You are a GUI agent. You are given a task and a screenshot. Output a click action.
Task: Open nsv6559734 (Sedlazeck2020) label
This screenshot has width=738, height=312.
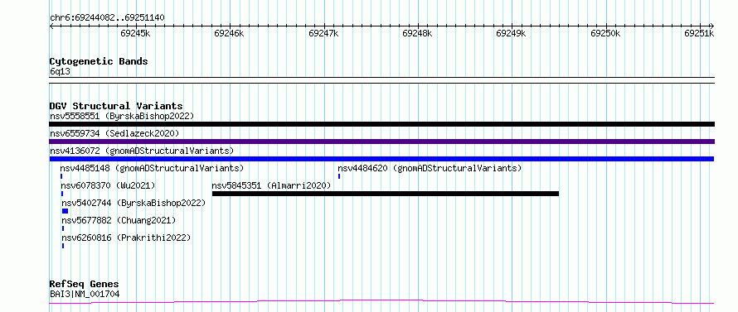point(114,133)
